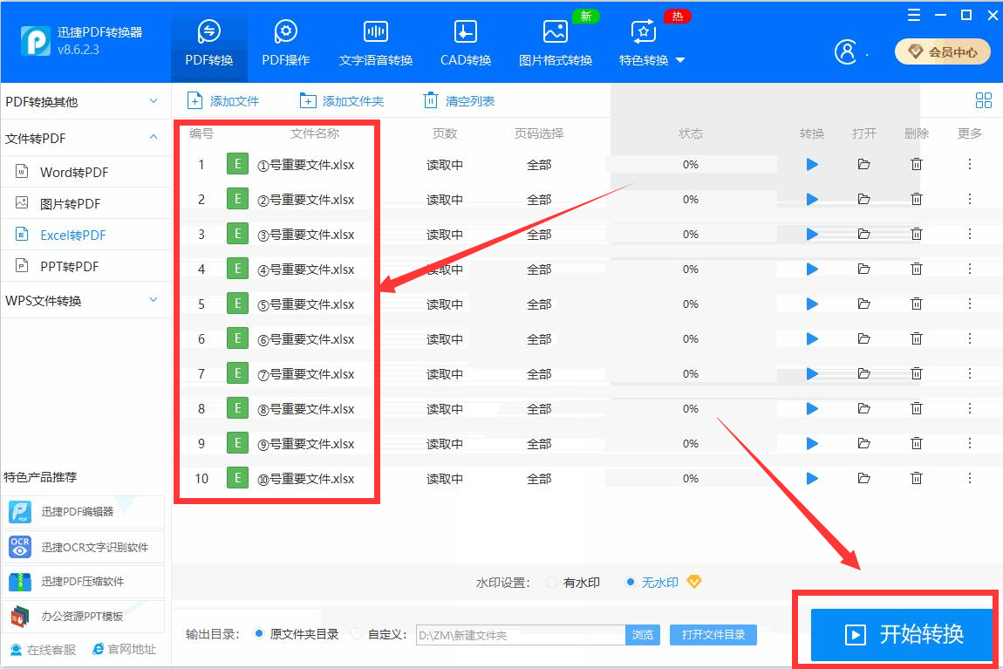Choose 自定义 output directory option
This screenshot has width=1003, height=669.
click(357, 634)
